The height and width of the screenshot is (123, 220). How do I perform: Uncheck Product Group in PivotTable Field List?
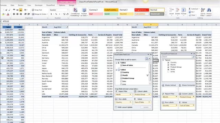click(121, 78)
